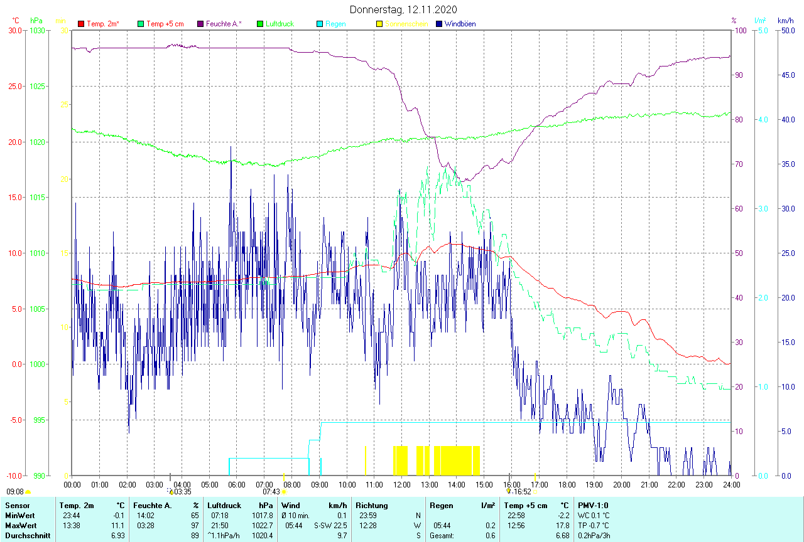Click the 30.0 °C axis value
This screenshot has width=804, height=542.
pyautogui.click(x=14, y=31)
